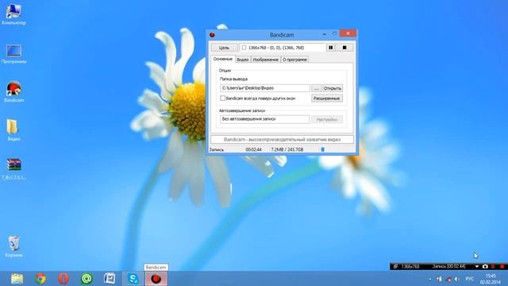The image size is (508, 286).
Task: Select the Программы desktop icon
Action: point(13,54)
